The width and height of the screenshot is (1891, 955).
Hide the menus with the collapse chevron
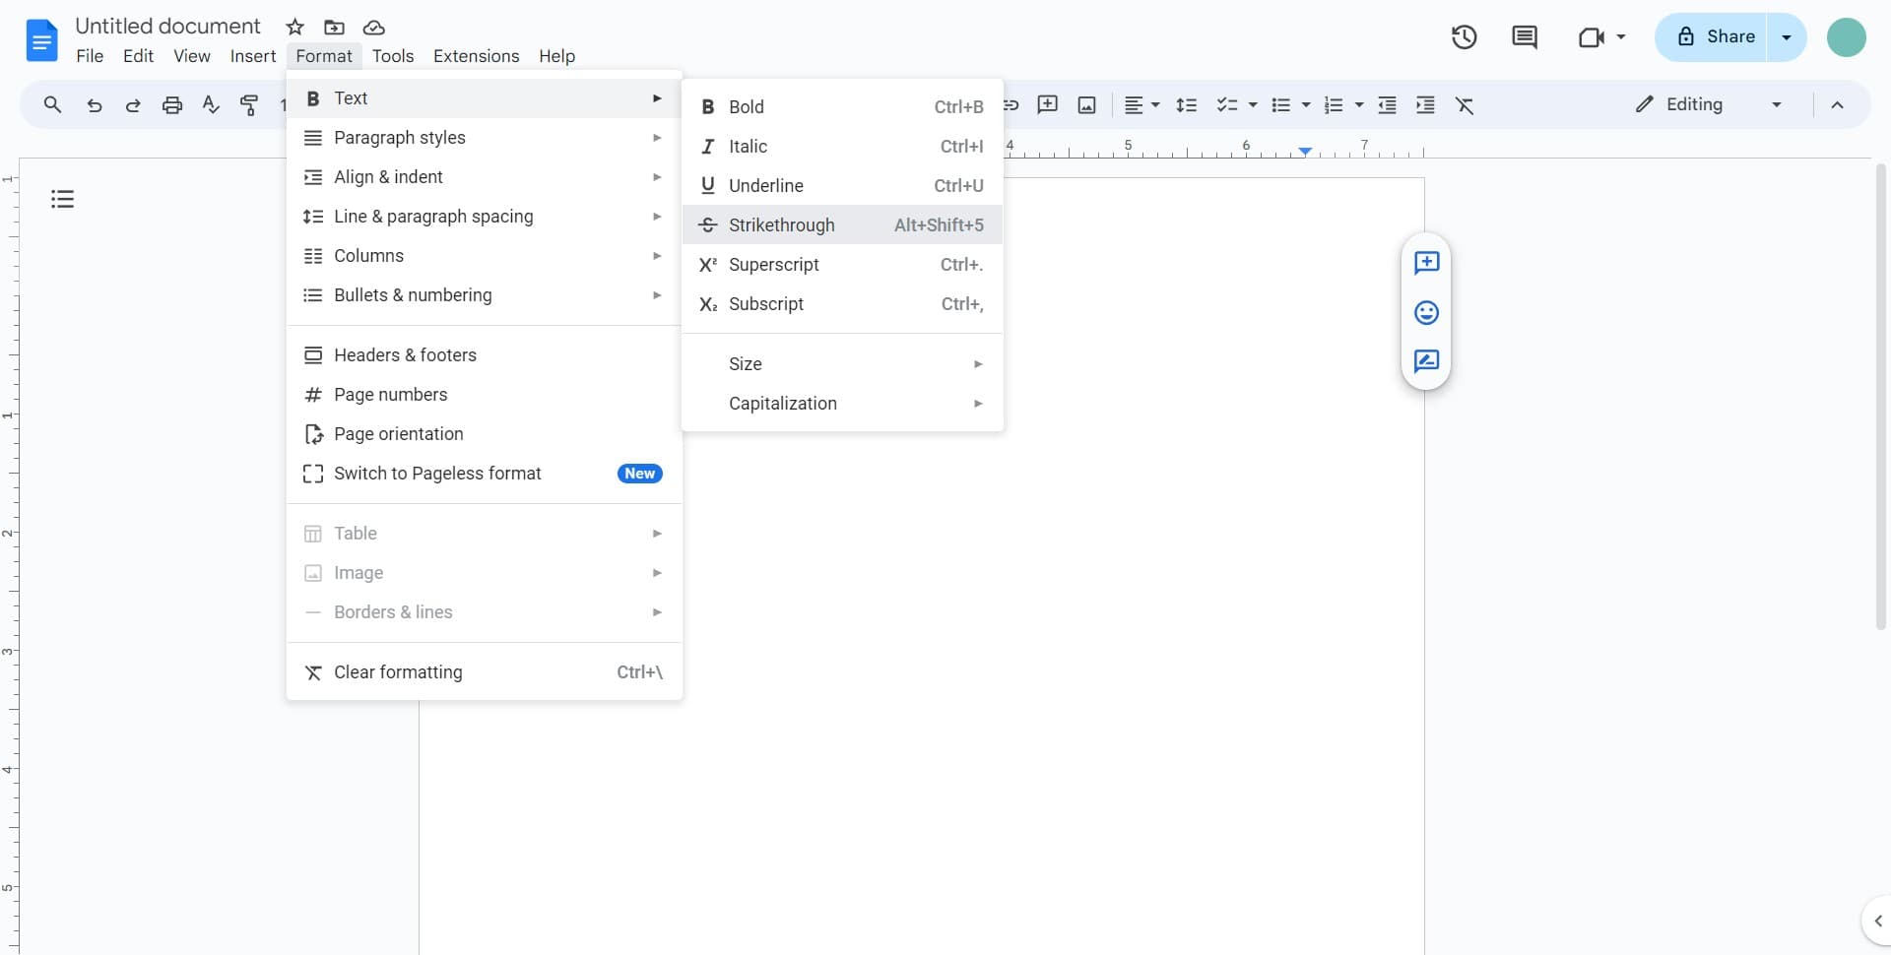pos(1839,104)
